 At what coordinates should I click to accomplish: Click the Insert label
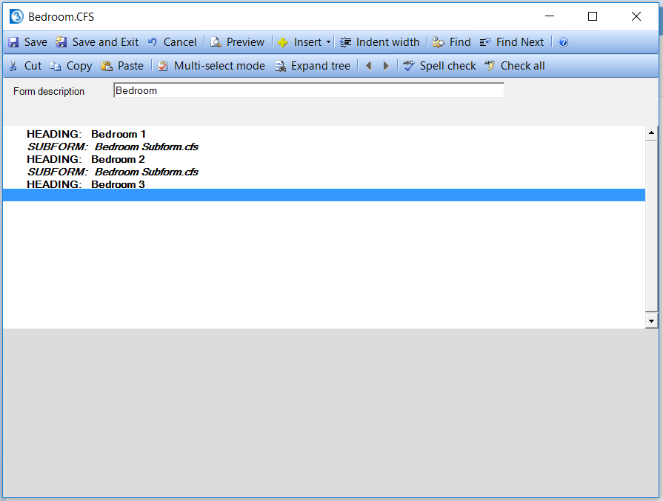(x=308, y=42)
